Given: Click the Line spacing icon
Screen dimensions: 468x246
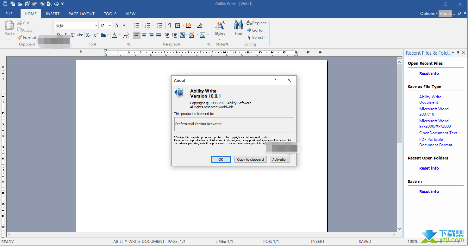Looking at the screenshot, I should point(159,26).
